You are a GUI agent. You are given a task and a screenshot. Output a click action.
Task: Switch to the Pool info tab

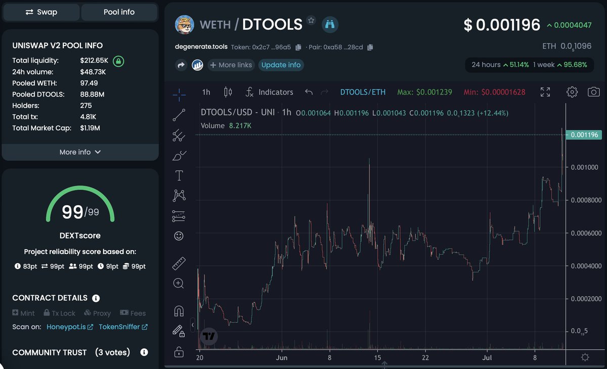point(119,12)
